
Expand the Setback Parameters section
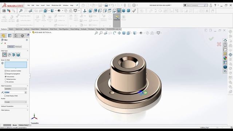pos(28,106)
